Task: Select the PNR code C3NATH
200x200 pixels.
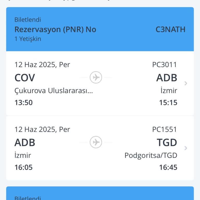Action: click(x=170, y=29)
